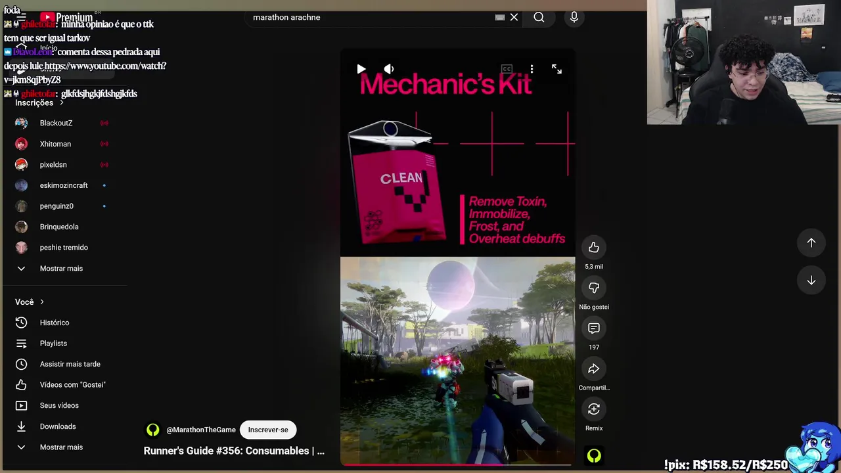The image size is (841, 473).
Task: Open the youtube.com/watch link in chat overlay
Action: click(x=105, y=66)
